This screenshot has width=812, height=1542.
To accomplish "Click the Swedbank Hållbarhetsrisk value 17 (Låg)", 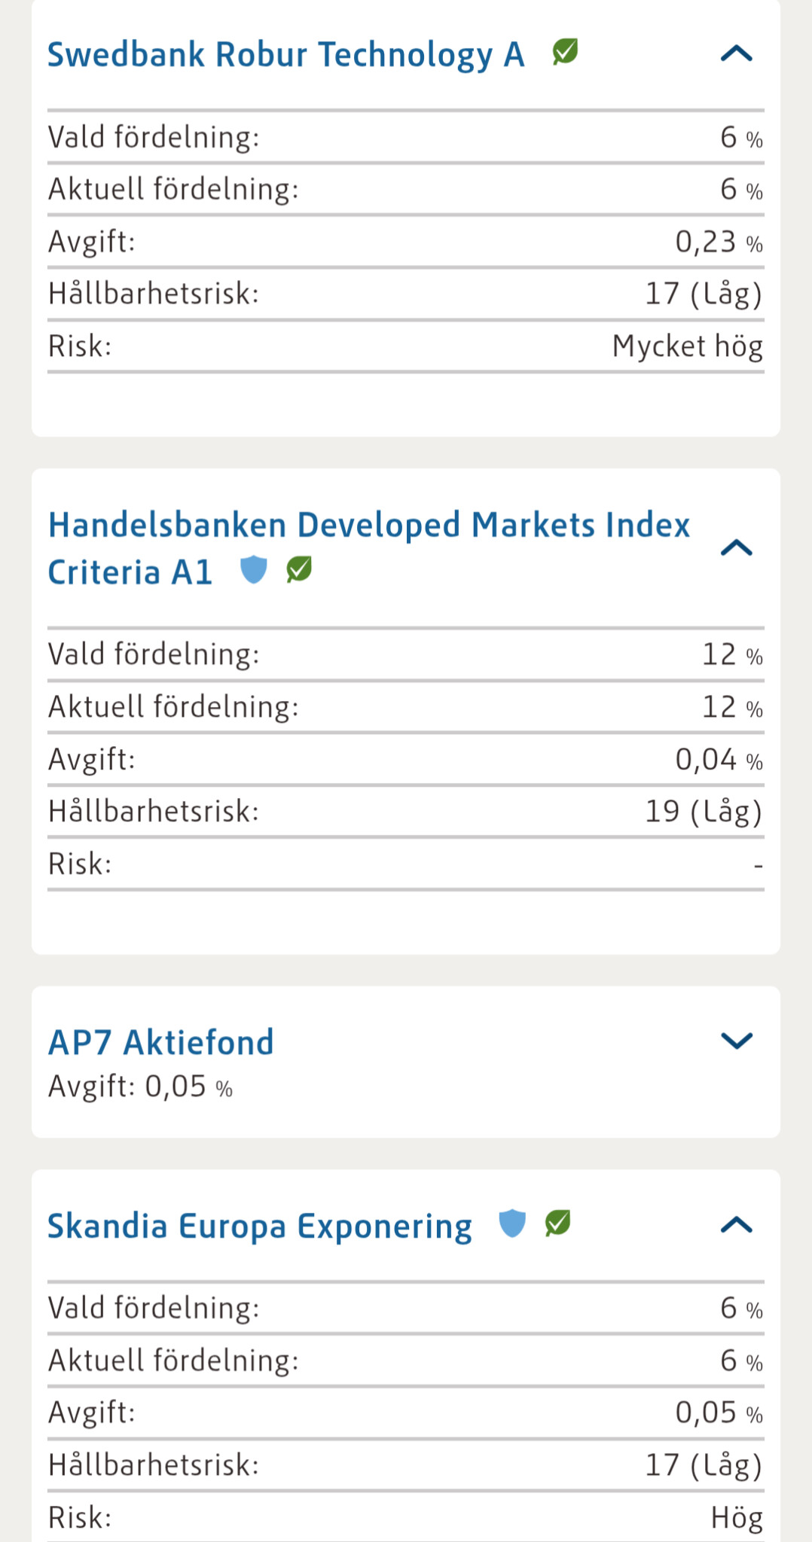I will (x=704, y=294).
